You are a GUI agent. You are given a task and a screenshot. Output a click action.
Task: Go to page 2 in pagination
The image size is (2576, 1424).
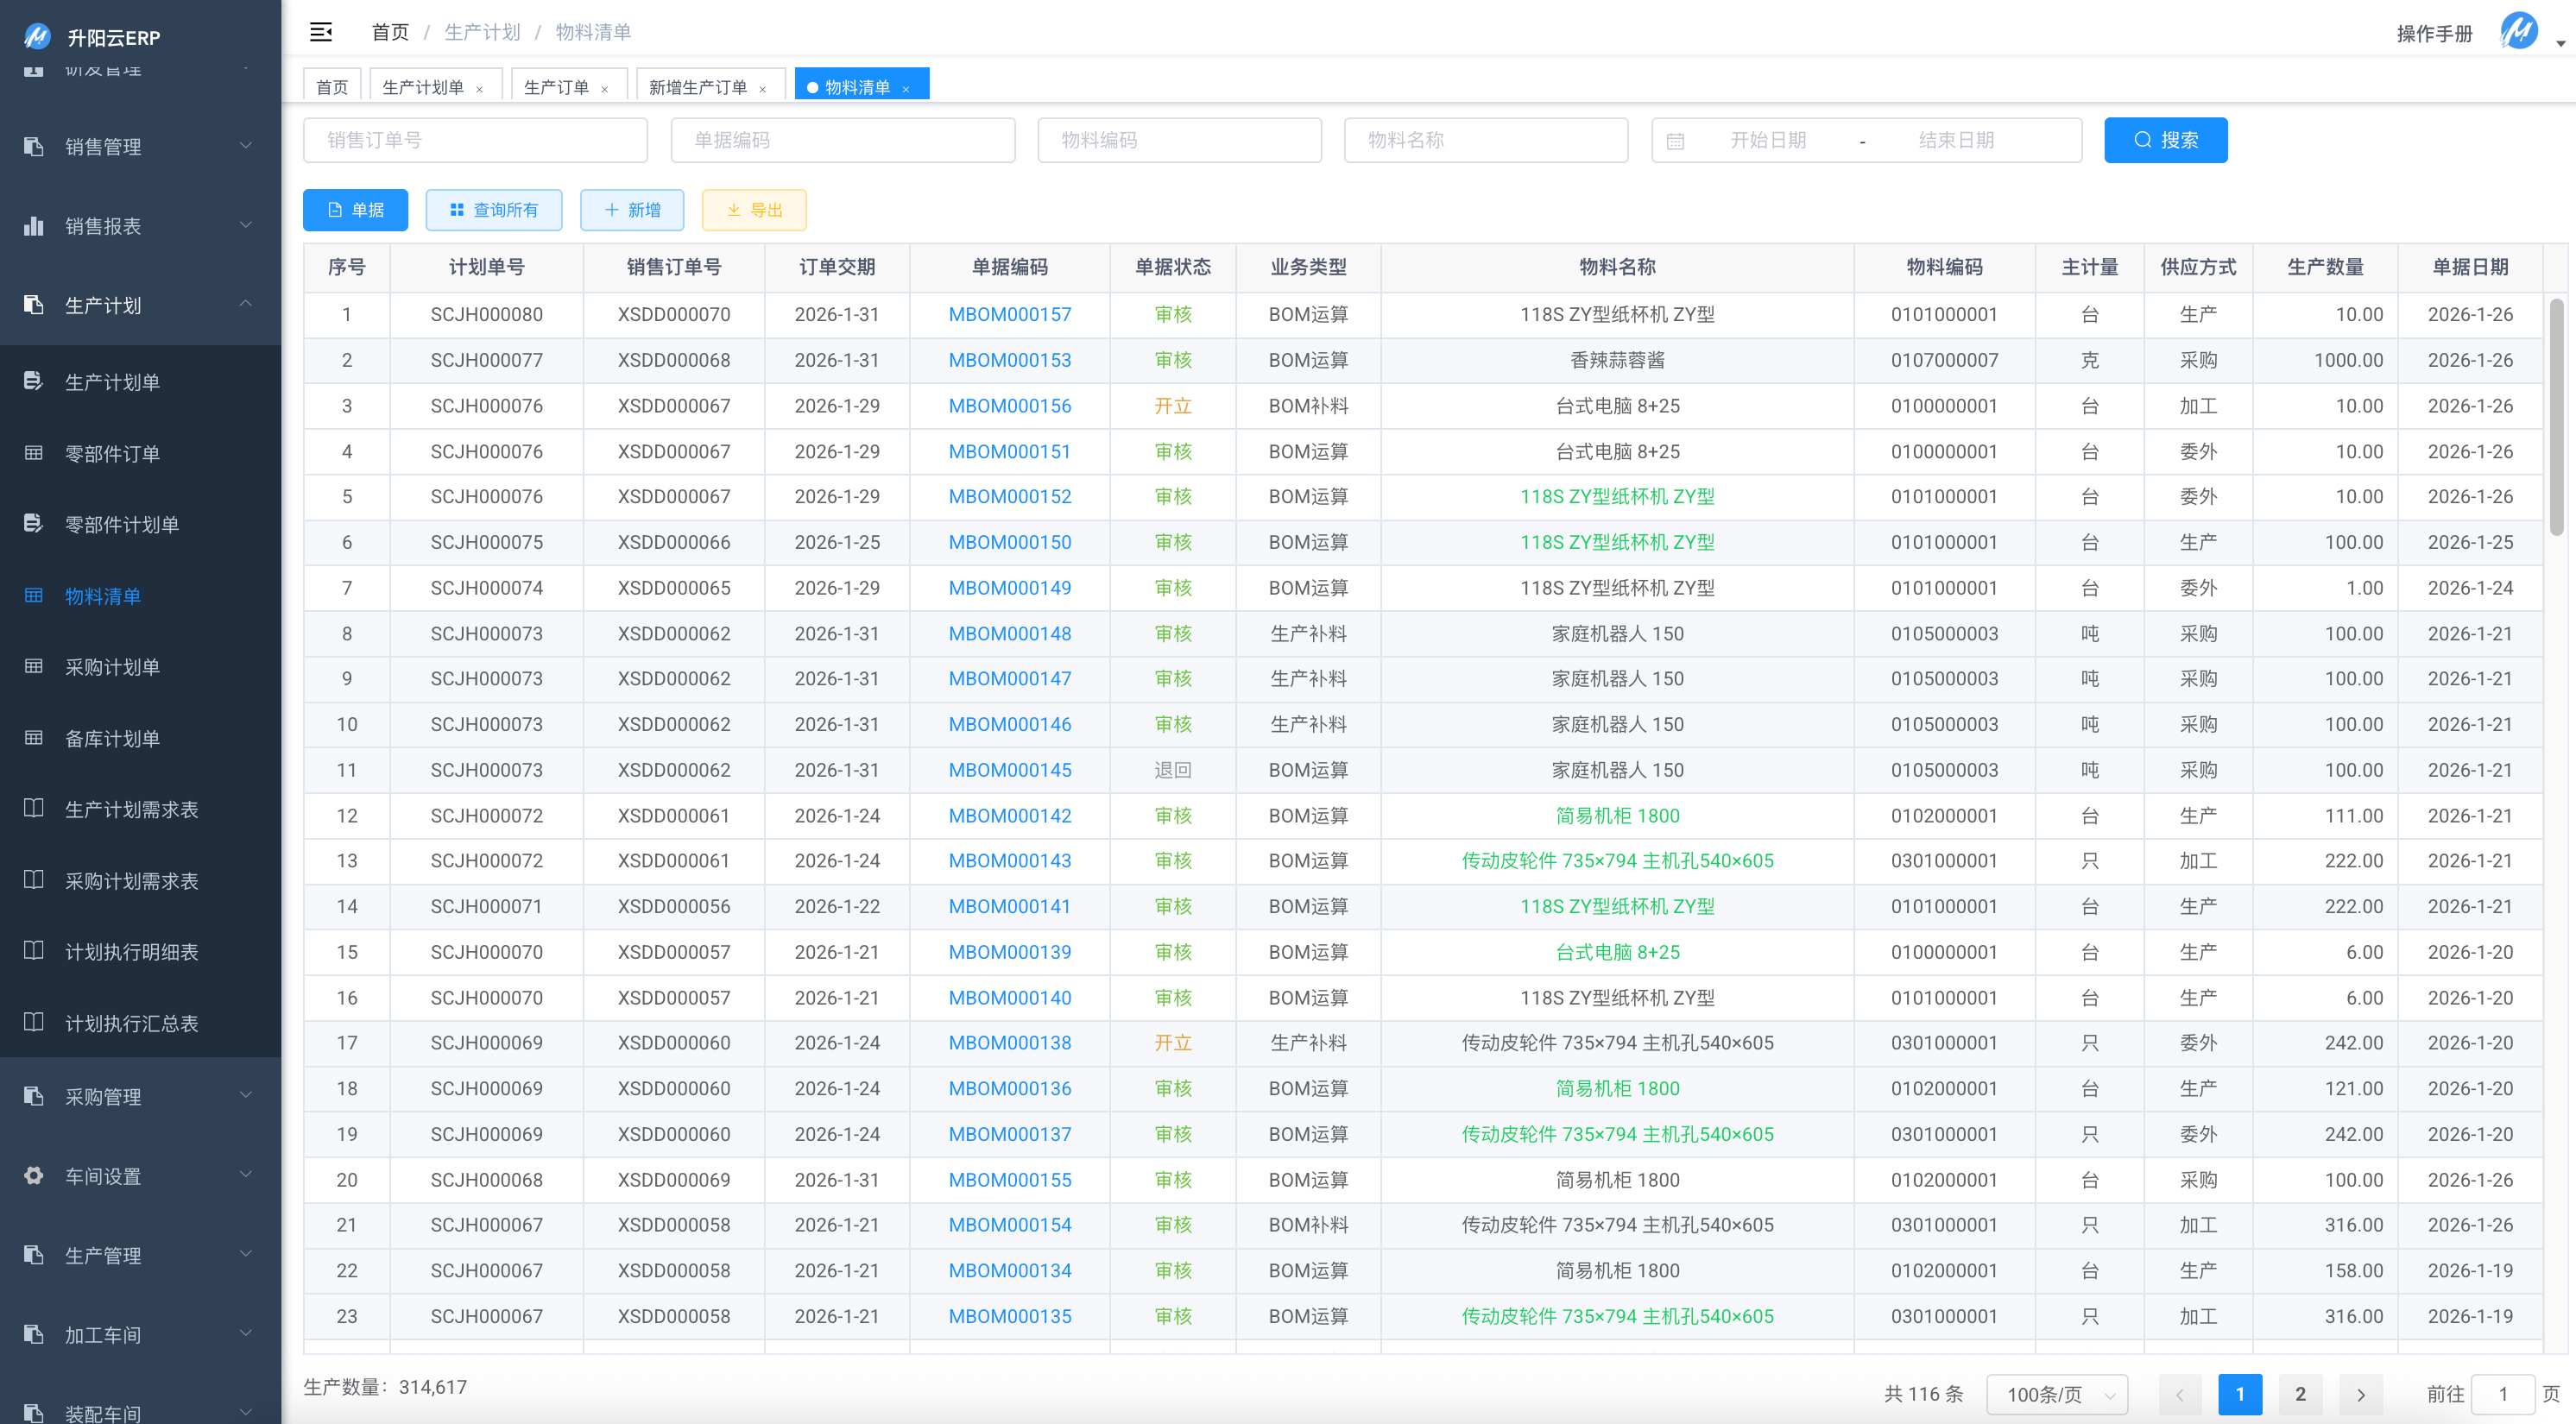click(2300, 1394)
